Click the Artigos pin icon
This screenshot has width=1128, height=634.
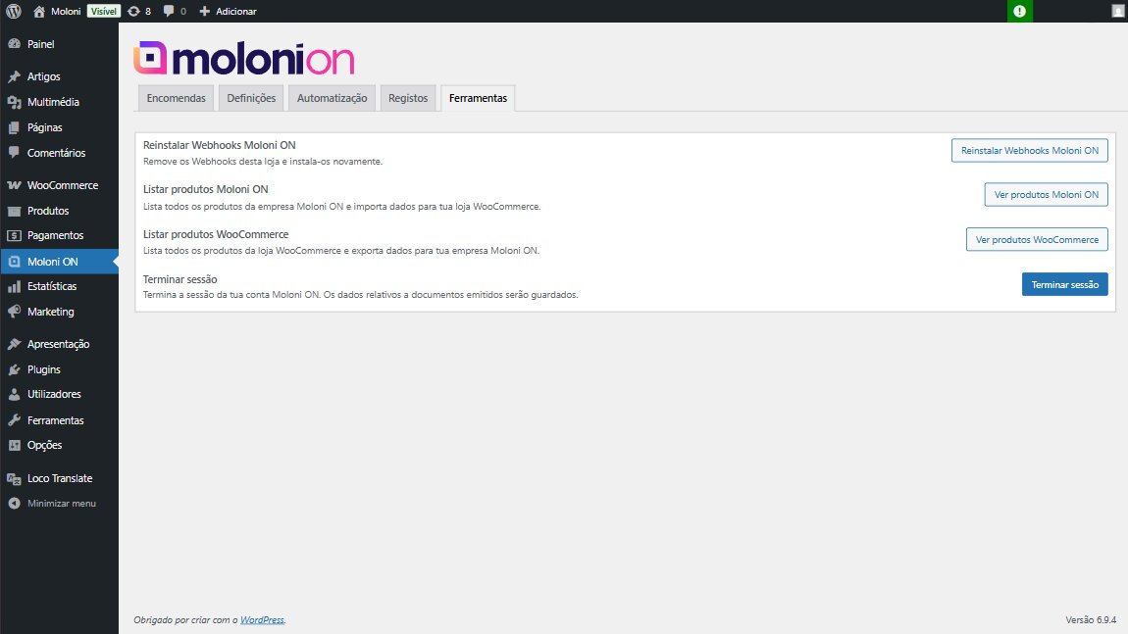click(15, 76)
